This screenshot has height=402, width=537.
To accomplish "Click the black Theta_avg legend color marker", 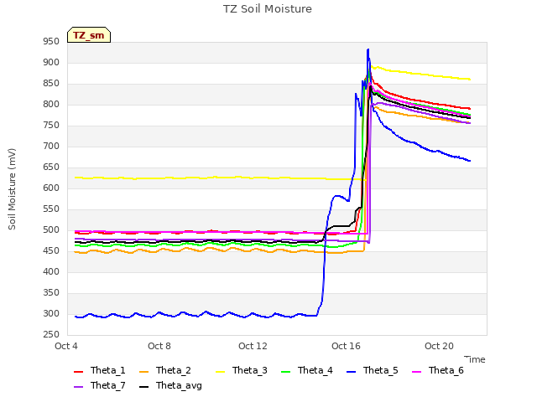I will tap(143, 387).
